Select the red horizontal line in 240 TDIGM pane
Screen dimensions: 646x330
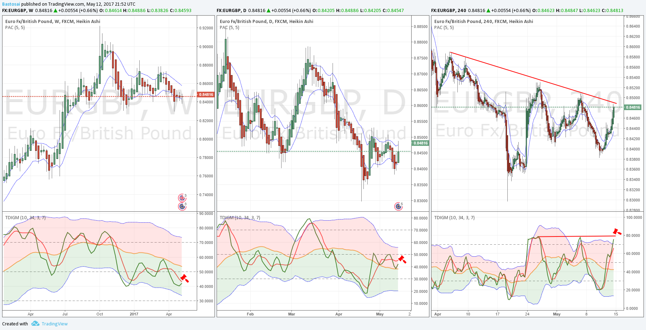(577, 236)
